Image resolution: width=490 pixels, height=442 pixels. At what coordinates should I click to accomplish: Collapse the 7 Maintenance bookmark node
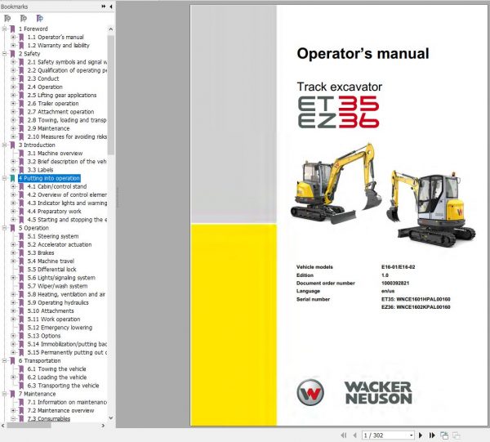tap(4, 394)
